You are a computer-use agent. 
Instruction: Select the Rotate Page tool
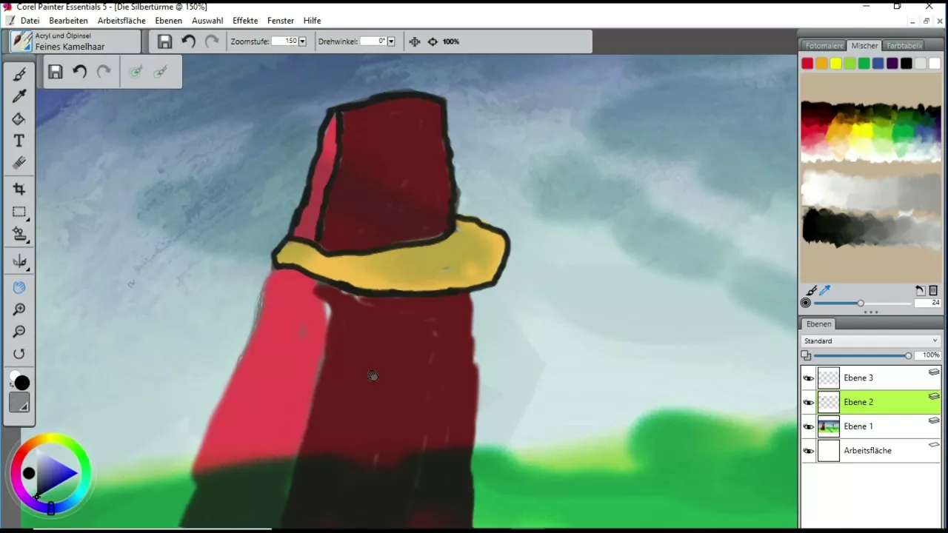coord(19,354)
